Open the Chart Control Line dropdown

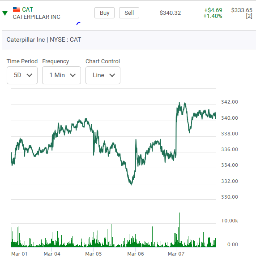[103, 75]
